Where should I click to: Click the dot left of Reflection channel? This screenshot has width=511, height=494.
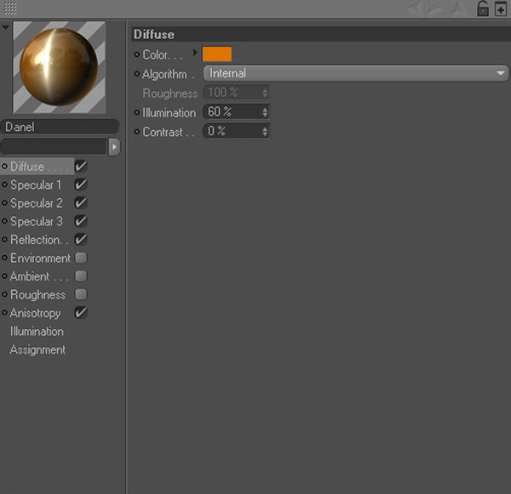(4, 240)
